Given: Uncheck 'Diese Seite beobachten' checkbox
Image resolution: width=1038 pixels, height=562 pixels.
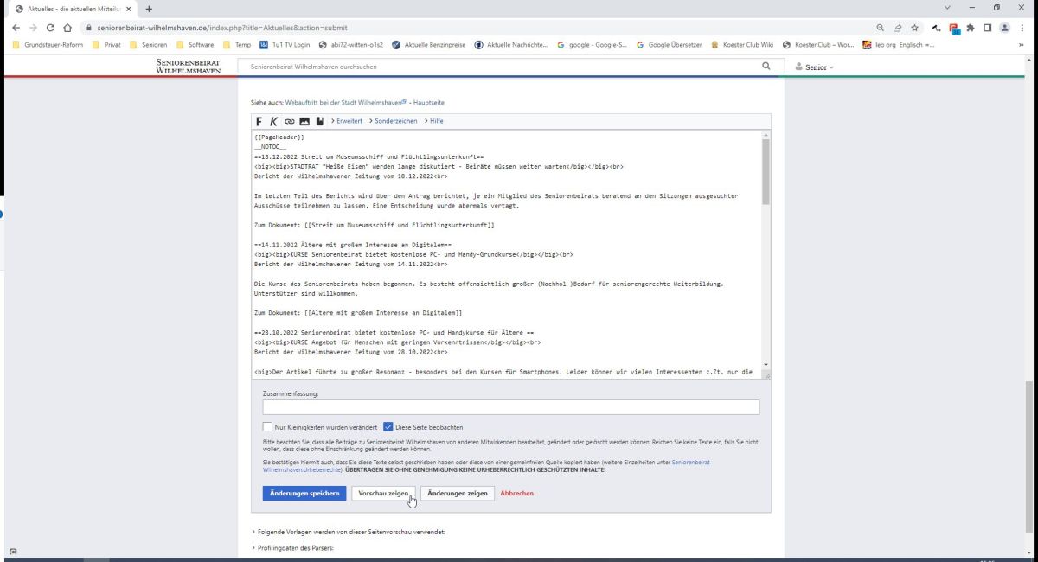Looking at the screenshot, I should pos(388,427).
